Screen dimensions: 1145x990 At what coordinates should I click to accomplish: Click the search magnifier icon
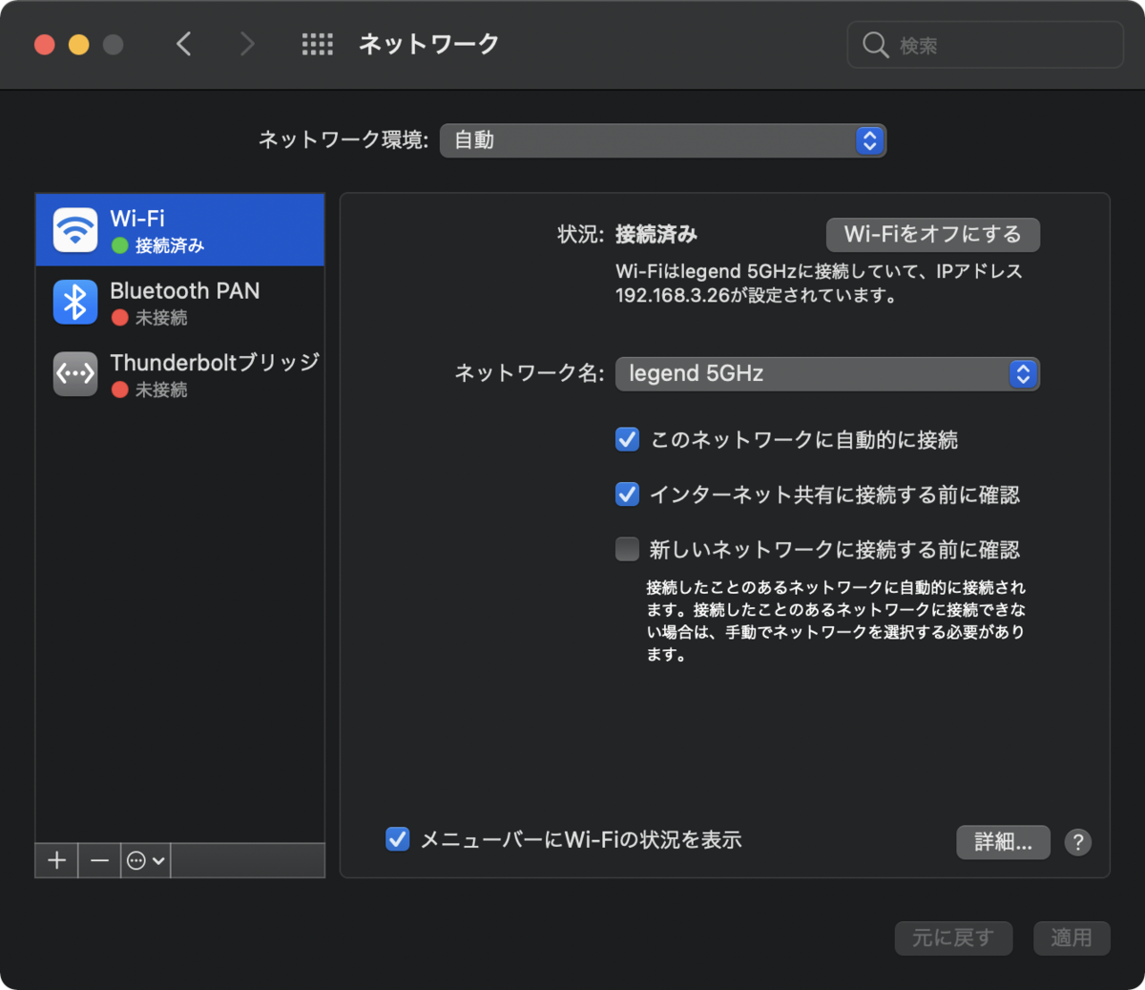tap(875, 44)
